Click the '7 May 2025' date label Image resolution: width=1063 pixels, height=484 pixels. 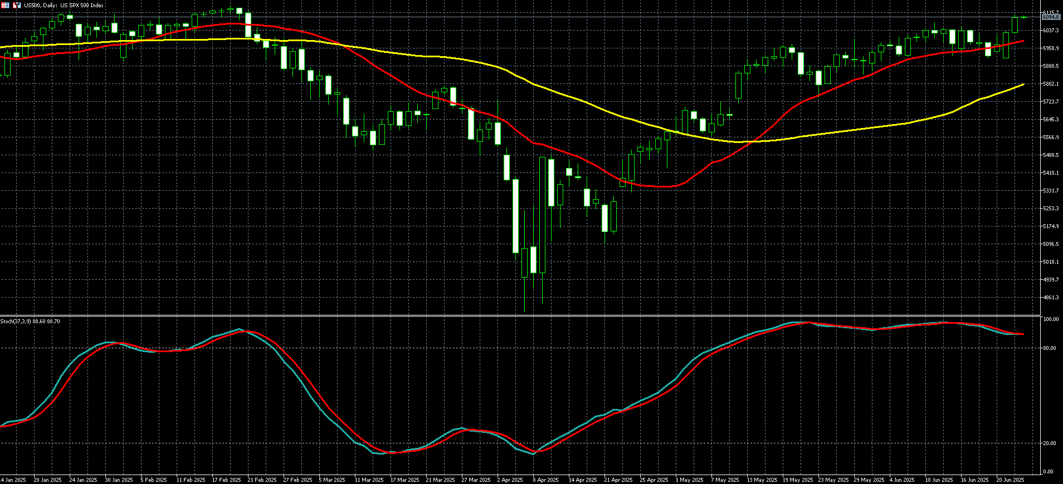coord(724,480)
